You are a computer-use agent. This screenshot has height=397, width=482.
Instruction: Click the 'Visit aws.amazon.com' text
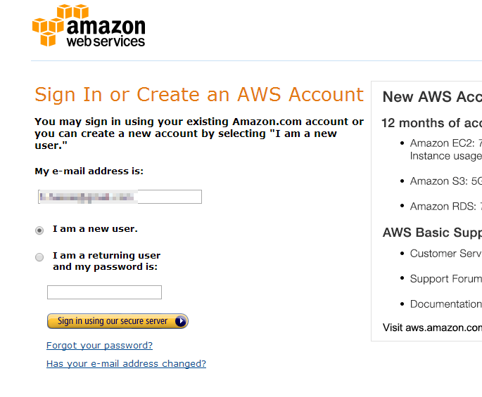(432, 327)
